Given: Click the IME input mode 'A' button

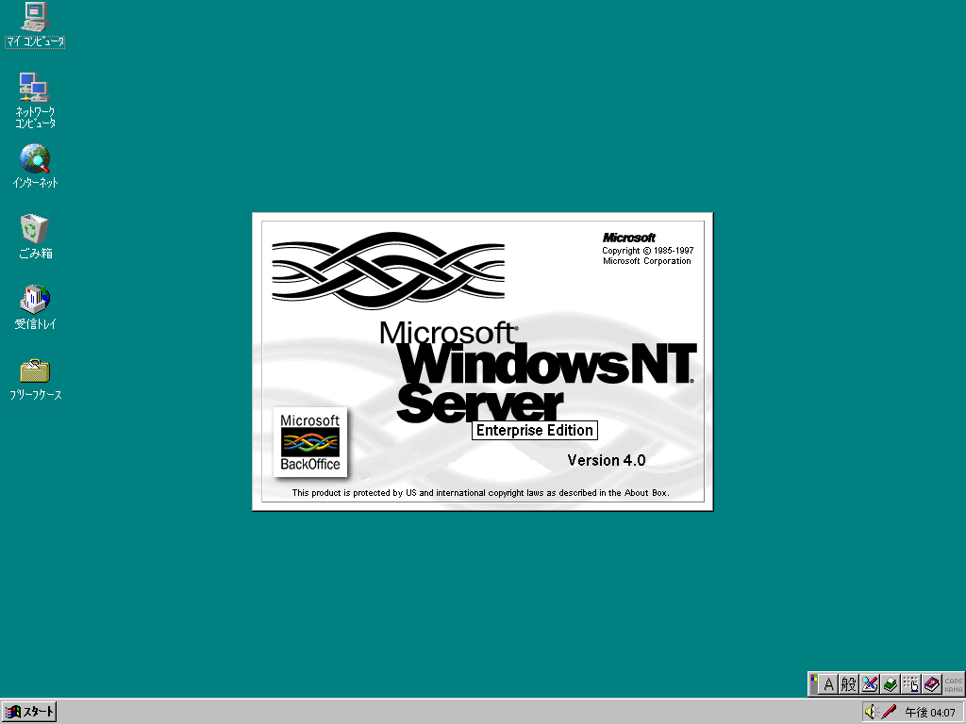Looking at the screenshot, I should tap(828, 684).
